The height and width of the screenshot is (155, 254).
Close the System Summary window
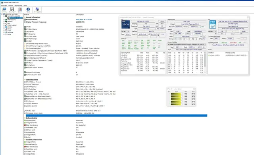click(x=248, y=17)
